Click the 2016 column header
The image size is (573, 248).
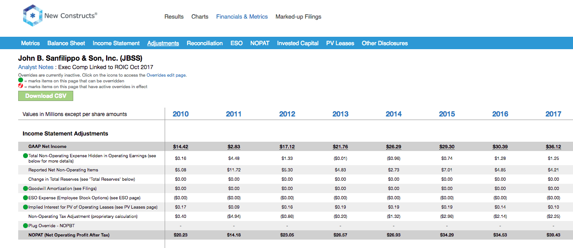500,114
